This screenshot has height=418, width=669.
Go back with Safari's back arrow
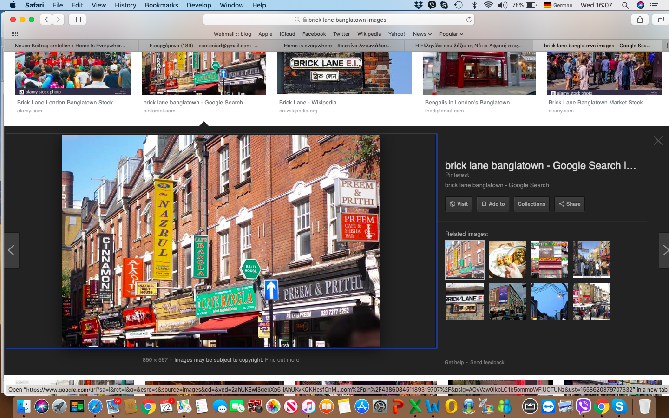(x=46, y=20)
